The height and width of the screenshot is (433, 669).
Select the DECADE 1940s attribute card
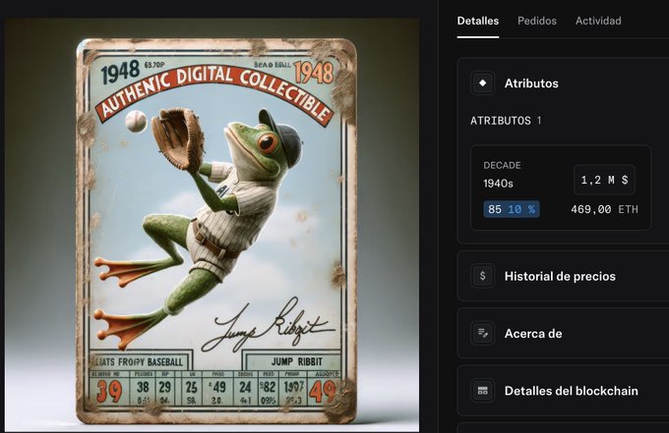[561, 188]
